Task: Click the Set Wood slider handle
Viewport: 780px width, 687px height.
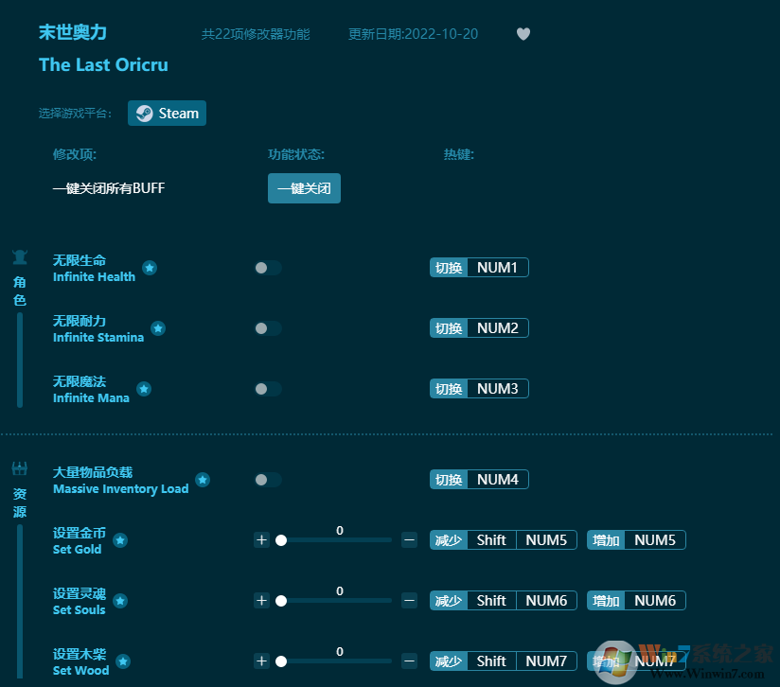Action: 281,661
